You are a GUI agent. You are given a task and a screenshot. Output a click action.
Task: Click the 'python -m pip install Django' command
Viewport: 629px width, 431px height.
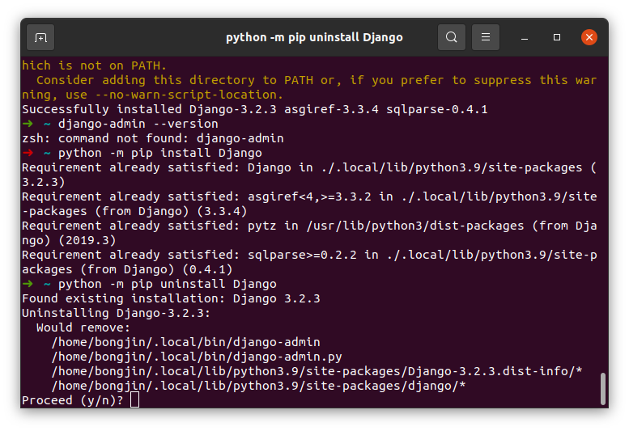click(x=159, y=153)
